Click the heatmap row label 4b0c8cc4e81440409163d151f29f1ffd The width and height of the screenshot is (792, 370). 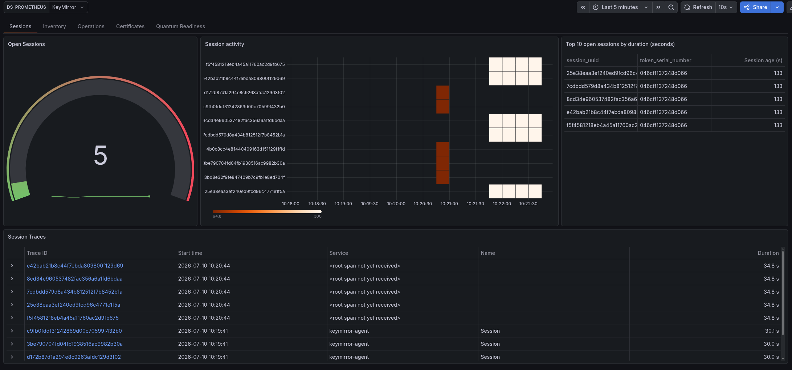[x=245, y=149]
